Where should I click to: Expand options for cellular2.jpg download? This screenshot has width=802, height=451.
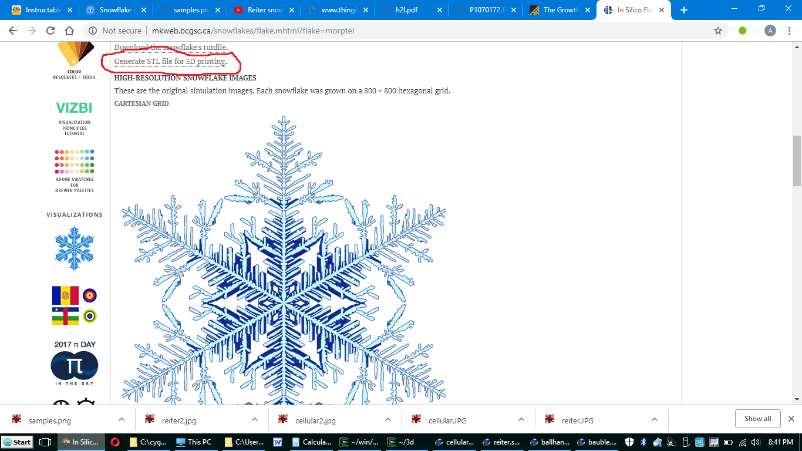[388, 419]
